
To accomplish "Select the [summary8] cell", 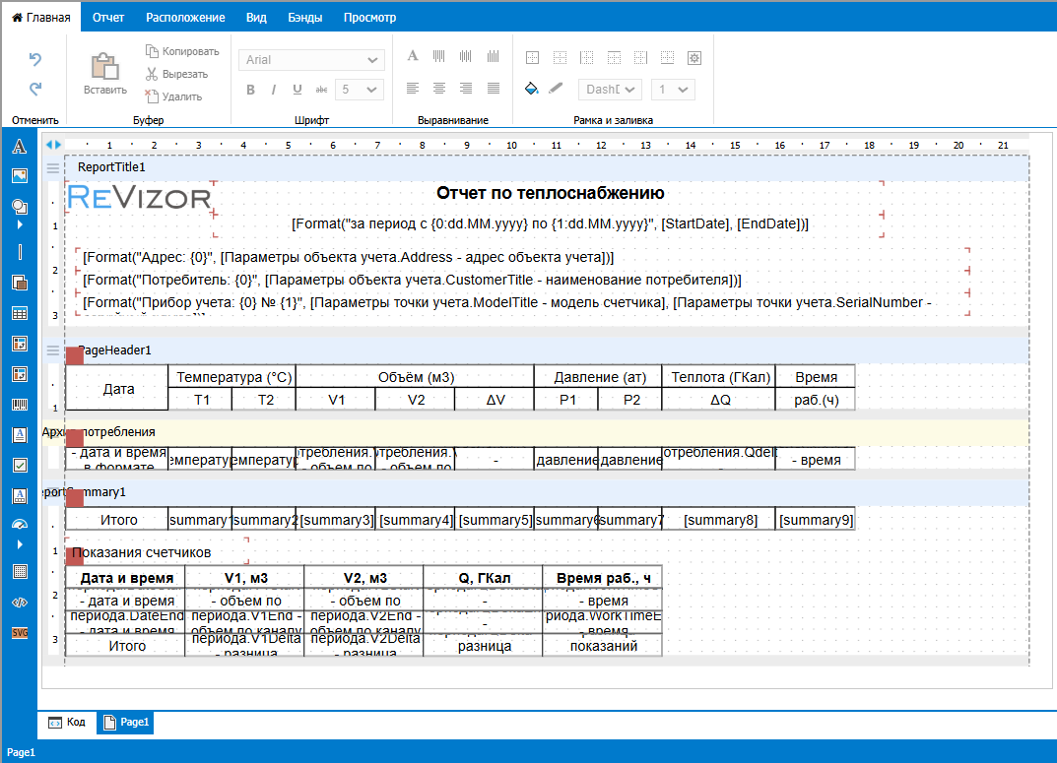I will point(720,520).
